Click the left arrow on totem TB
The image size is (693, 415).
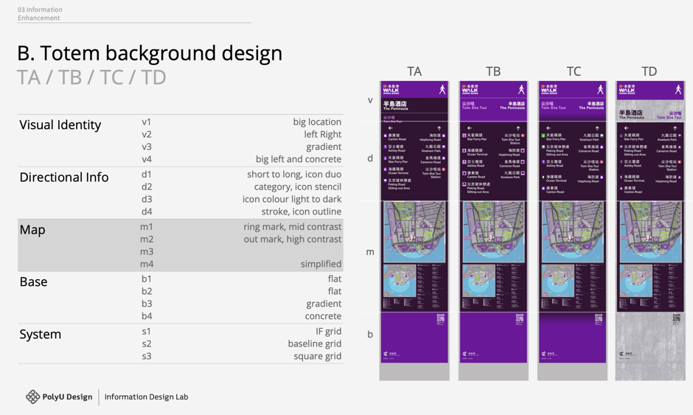coord(470,128)
